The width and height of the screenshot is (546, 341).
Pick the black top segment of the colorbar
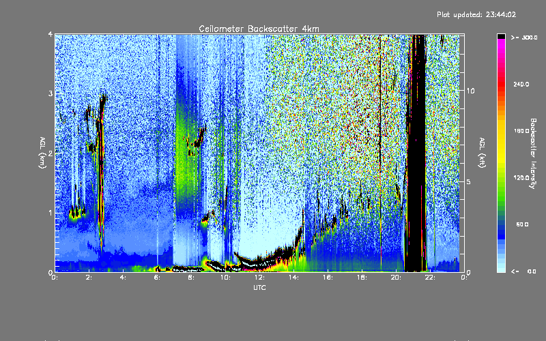click(x=501, y=36)
